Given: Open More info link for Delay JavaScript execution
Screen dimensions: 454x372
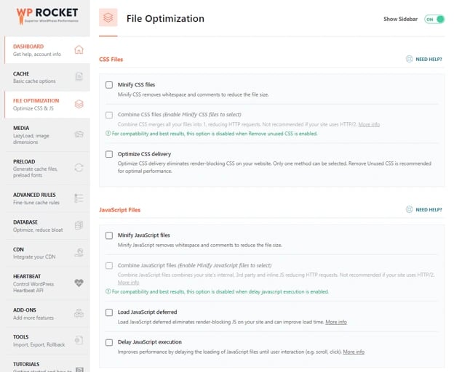Looking at the screenshot, I should [x=354, y=352].
